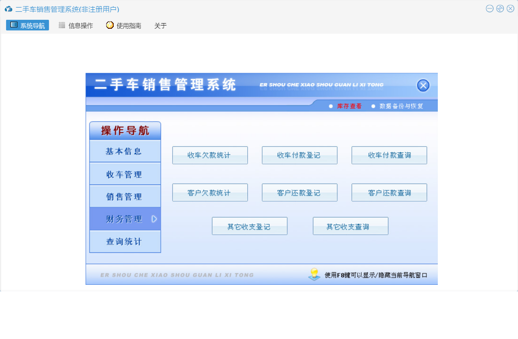The width and height of the screenshot is (518, 339).
Task: Select 查询统计 in the navigation sidebar
Action: tap(125, 241)
